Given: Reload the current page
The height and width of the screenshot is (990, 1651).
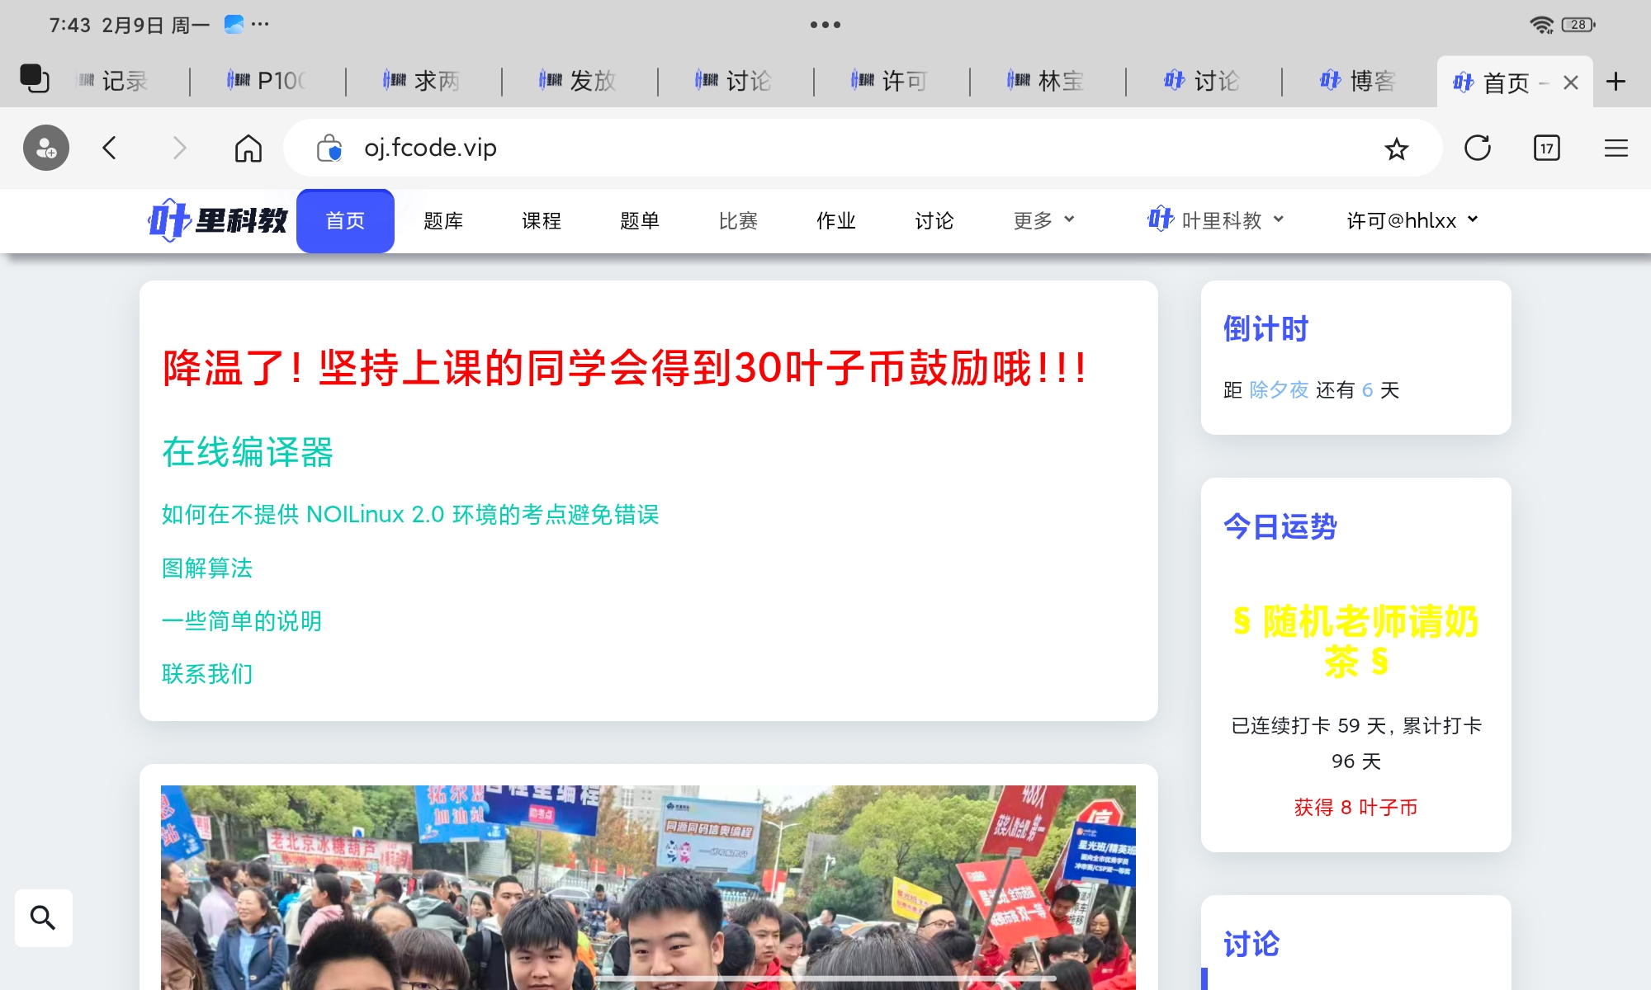Looking at the screenshot, I should [x=1477, y=148].
